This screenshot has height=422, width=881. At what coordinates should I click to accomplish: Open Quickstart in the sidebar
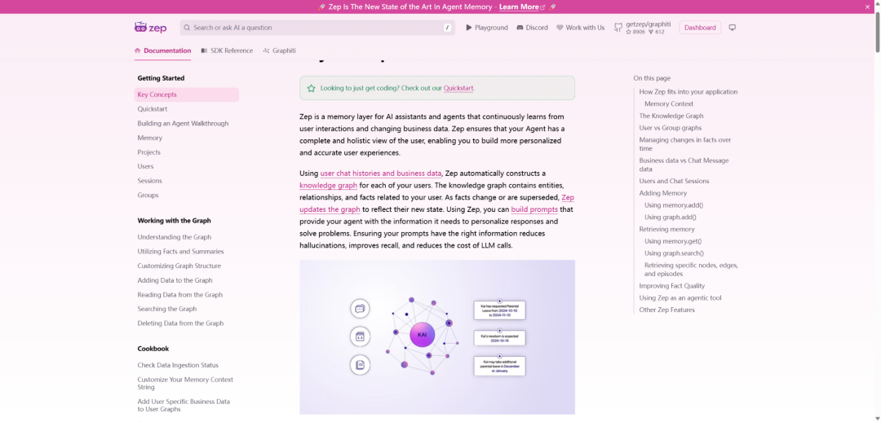[153, 109]
